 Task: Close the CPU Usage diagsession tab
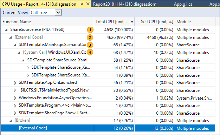(x=88, y=4)
